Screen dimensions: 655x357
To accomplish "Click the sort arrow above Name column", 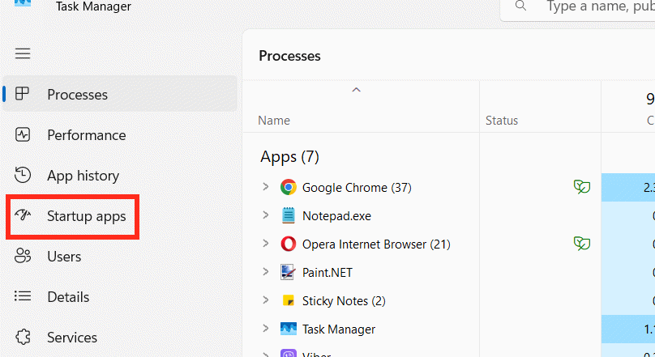I will pos(357,90).
